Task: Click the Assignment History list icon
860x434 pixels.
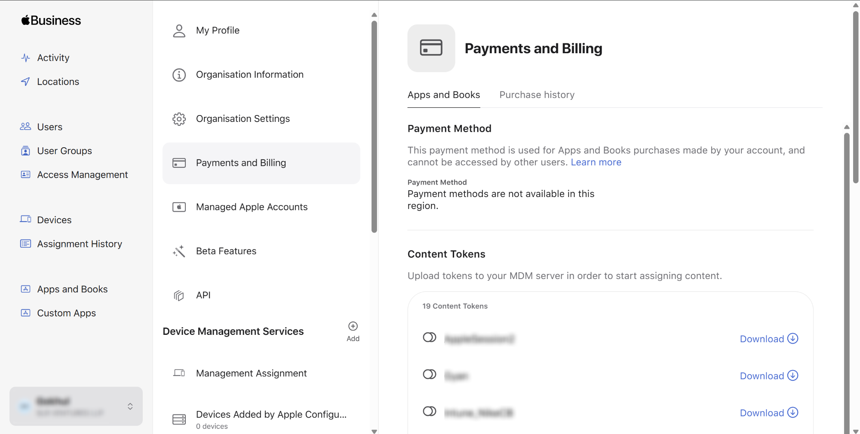Action: pos(26,243)
